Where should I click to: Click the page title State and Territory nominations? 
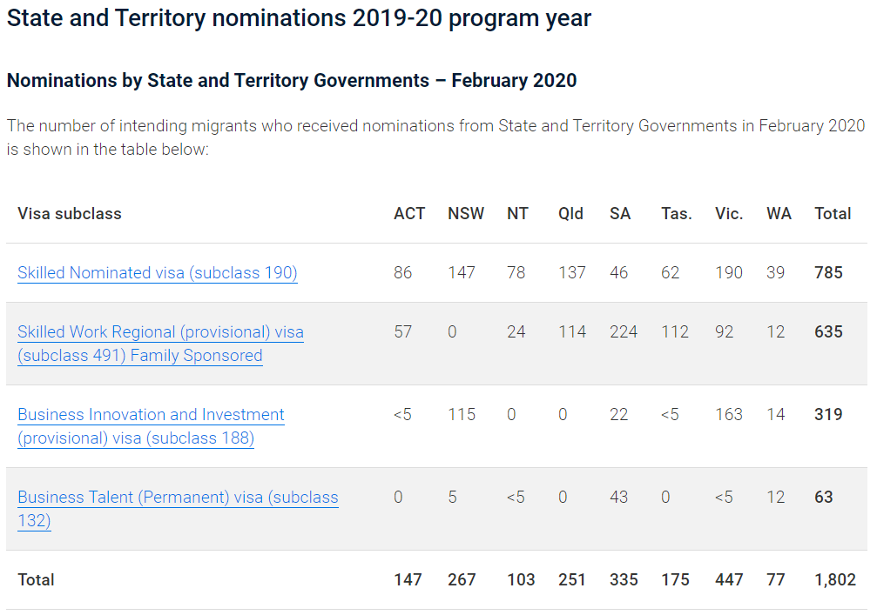[299, 18]
